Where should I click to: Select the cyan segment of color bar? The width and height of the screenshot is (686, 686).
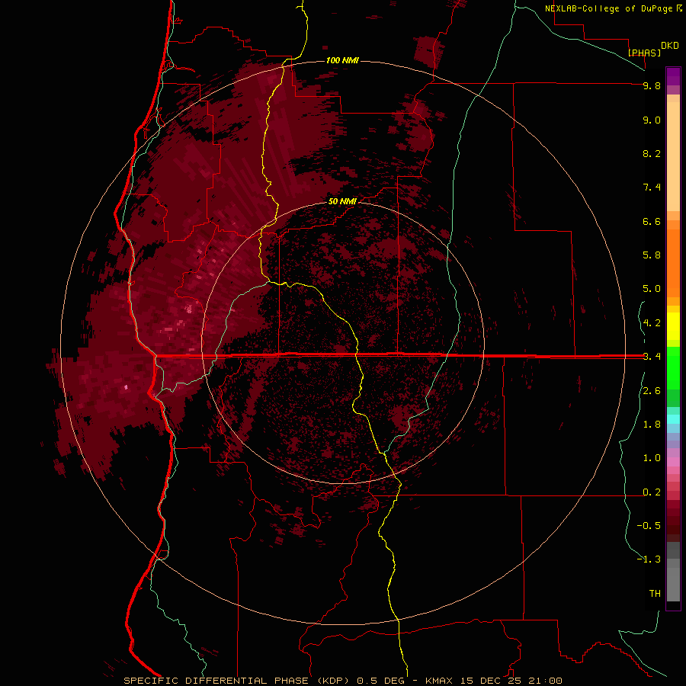[x=673, y=418]
